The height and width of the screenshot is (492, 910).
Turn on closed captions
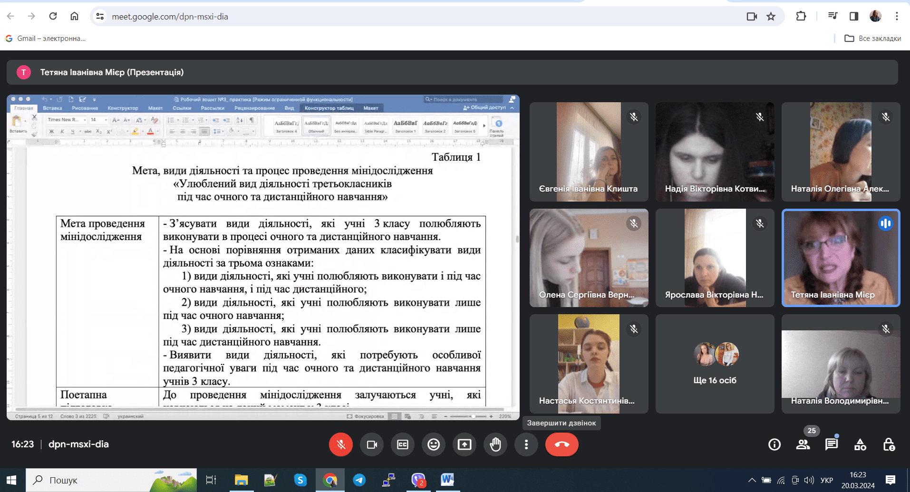tap(403, 444)
